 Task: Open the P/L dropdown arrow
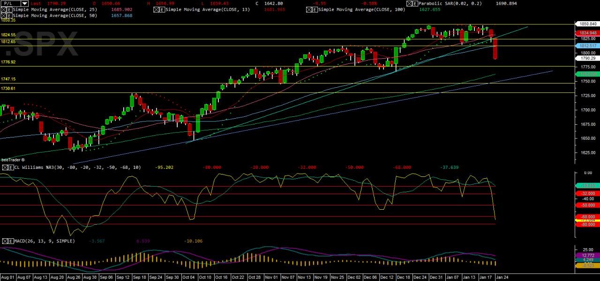24,3
